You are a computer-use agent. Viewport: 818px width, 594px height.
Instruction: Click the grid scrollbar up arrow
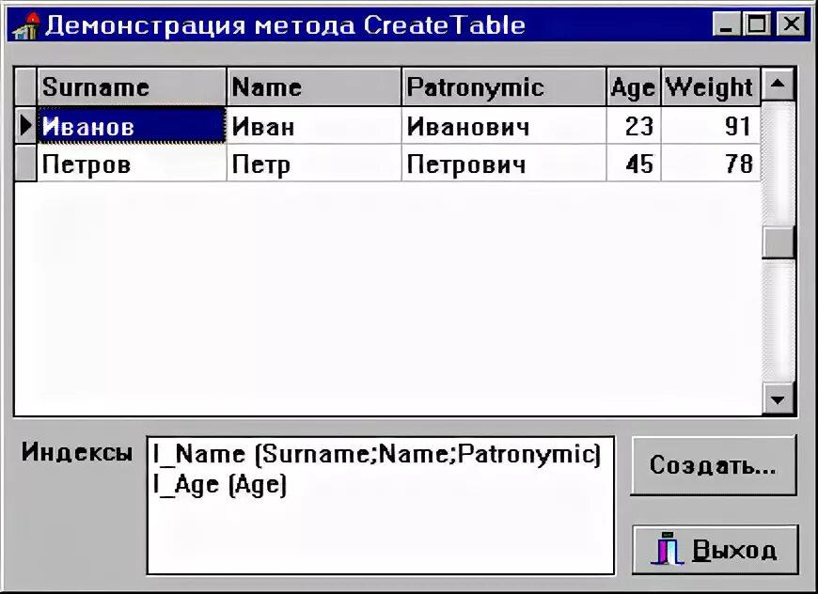[x=778, y=84]
